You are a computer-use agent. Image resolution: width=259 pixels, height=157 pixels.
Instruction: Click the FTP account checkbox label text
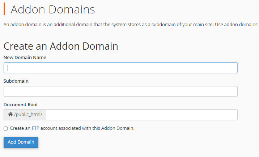(x=72, y=128)
